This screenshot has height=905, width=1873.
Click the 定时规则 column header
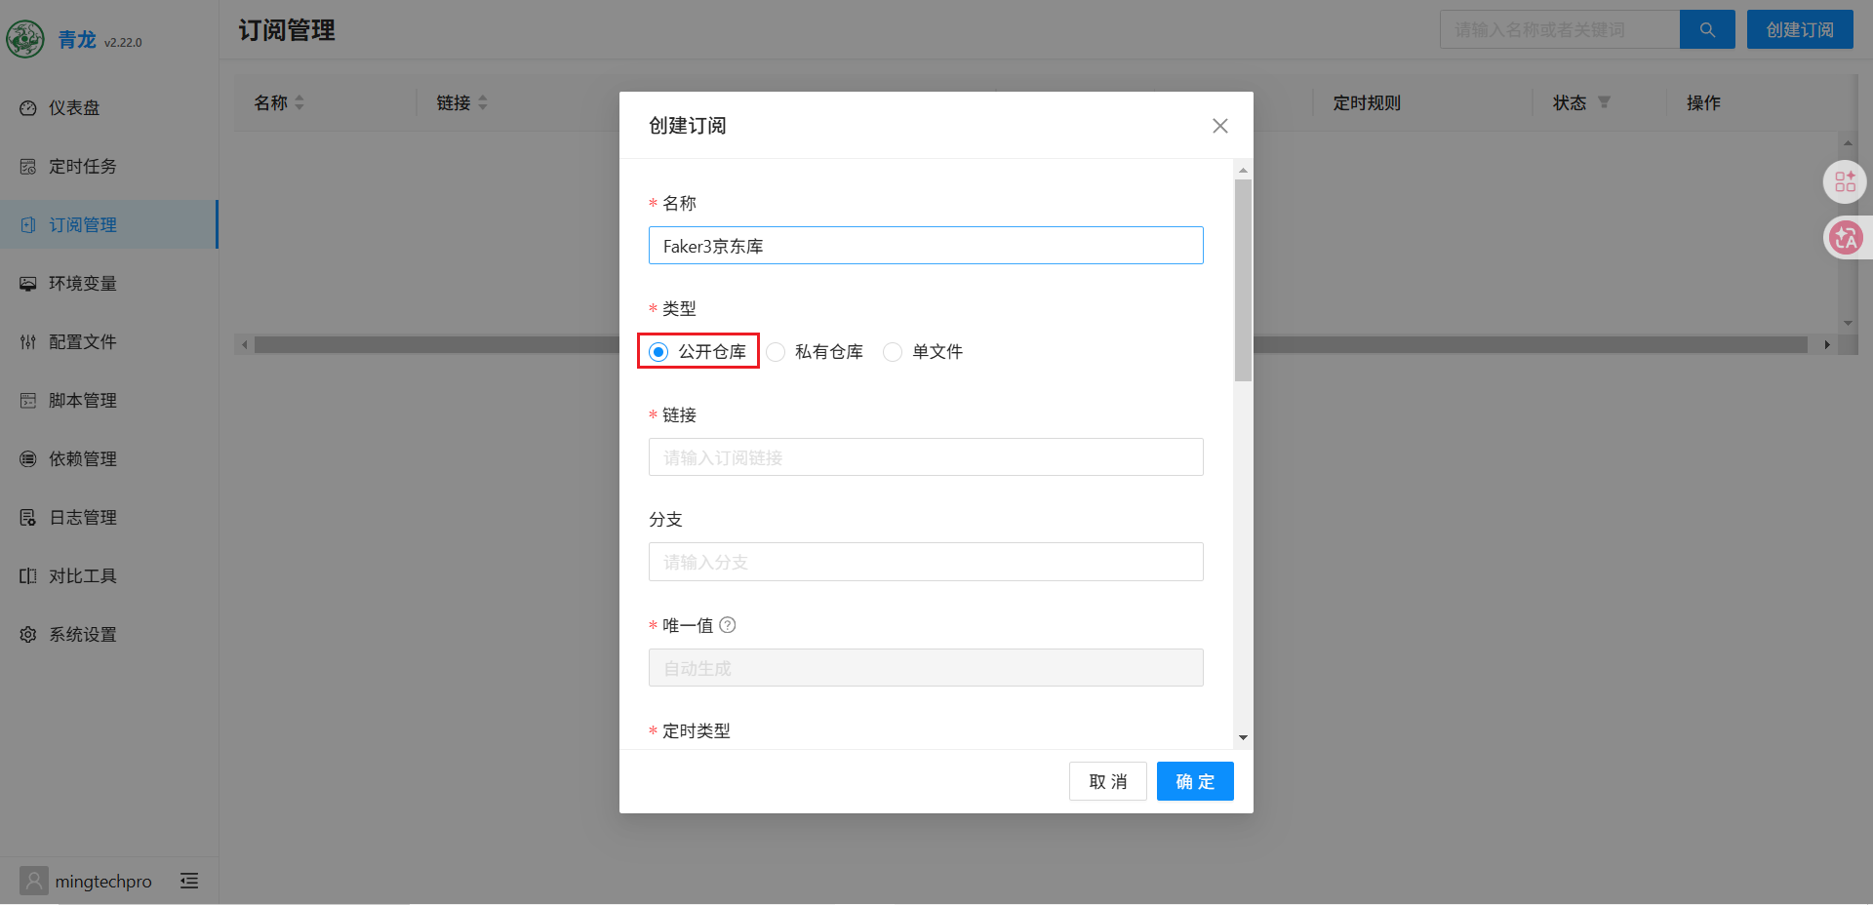coord(1367,102)
